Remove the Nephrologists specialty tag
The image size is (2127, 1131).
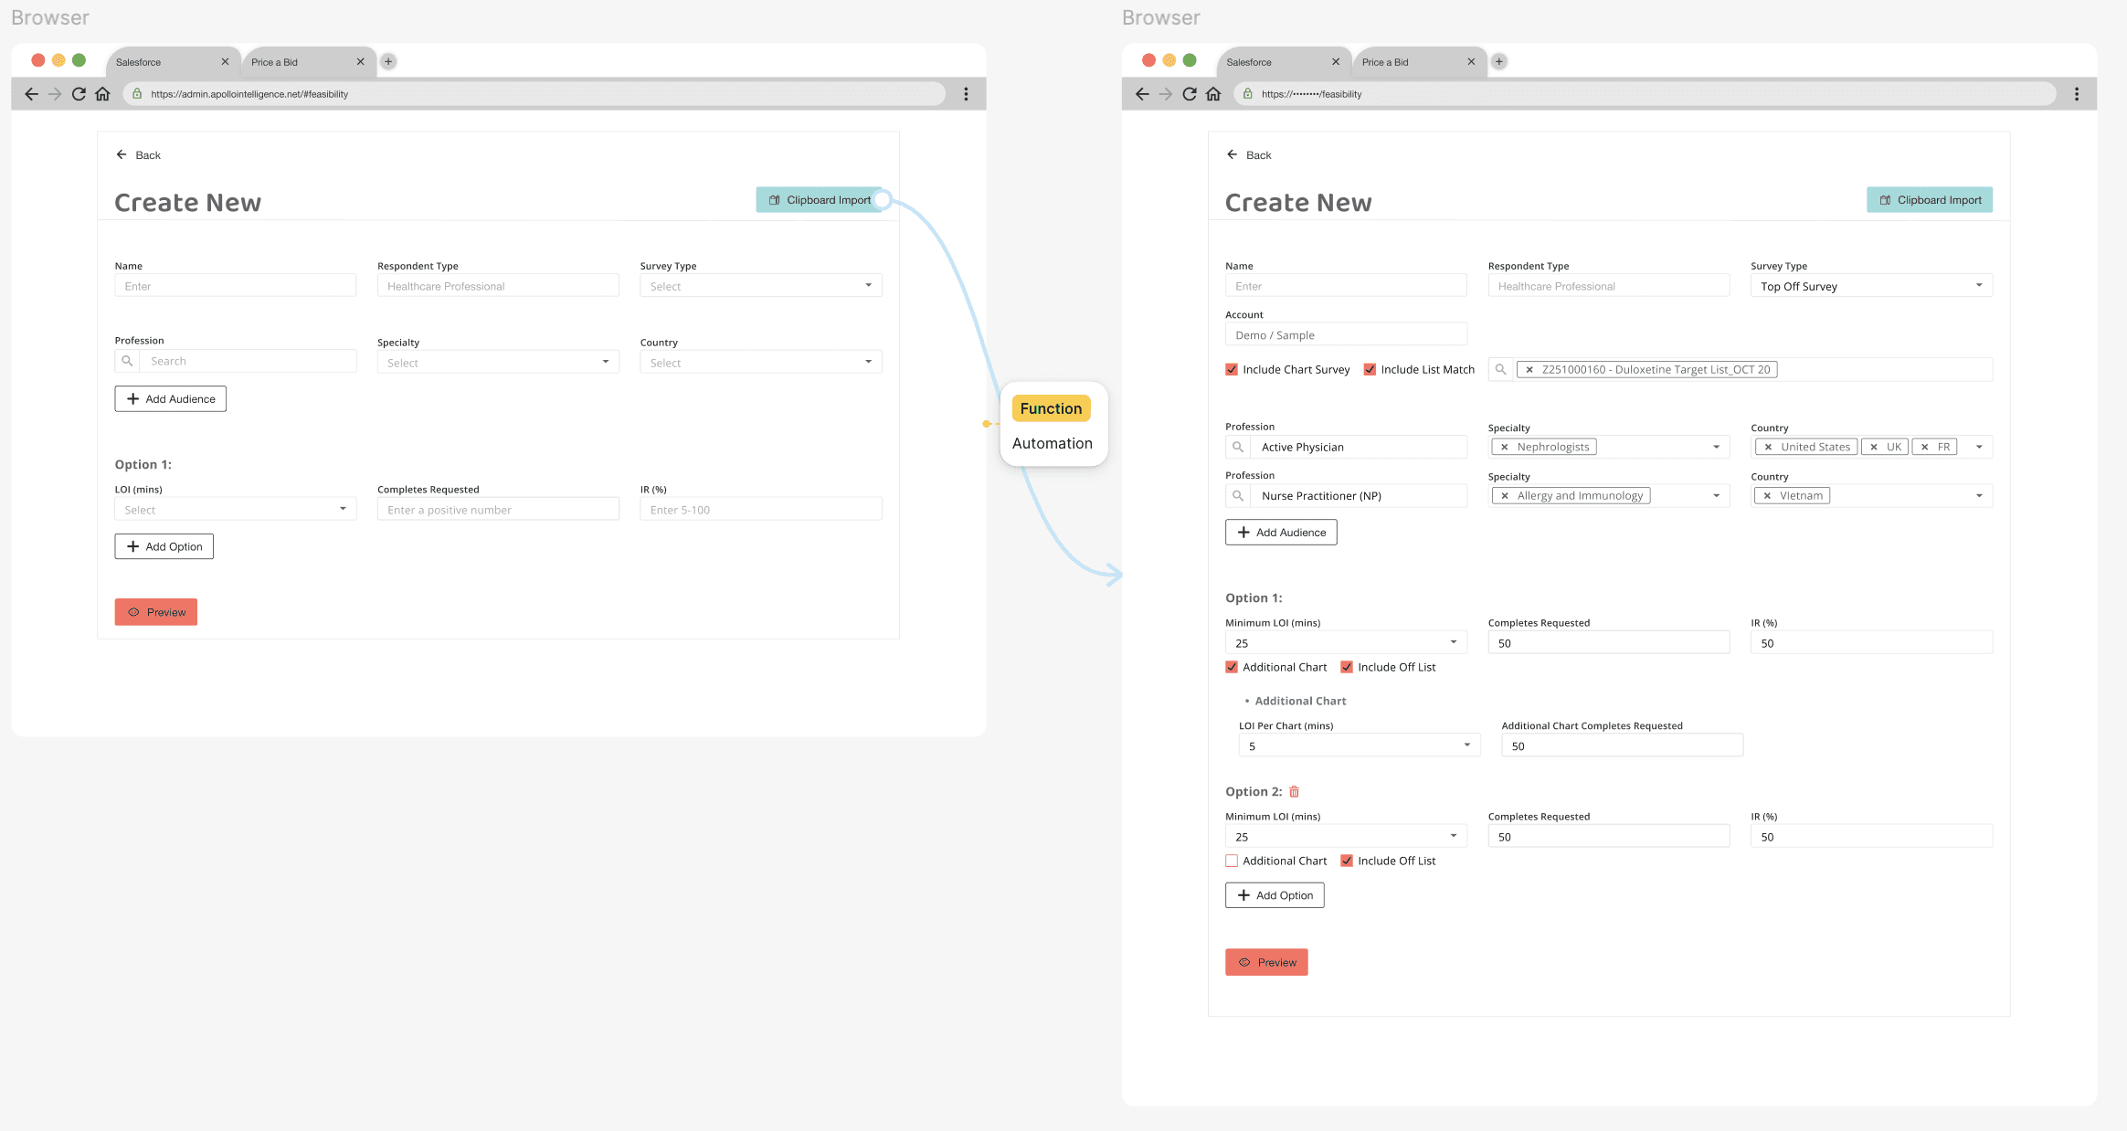point(1505,448)
